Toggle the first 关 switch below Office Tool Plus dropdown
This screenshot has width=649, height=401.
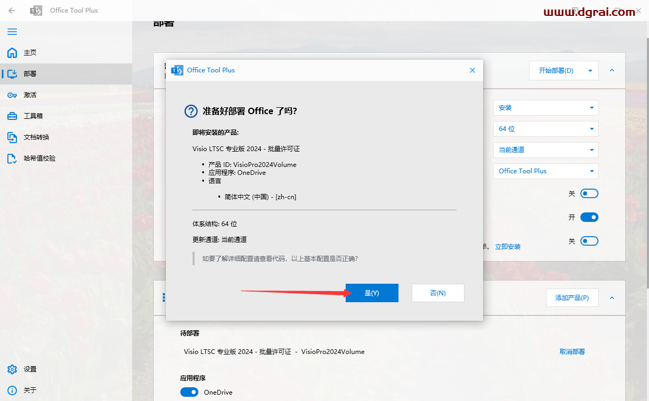pyautogui.click(x=589, y=194)
